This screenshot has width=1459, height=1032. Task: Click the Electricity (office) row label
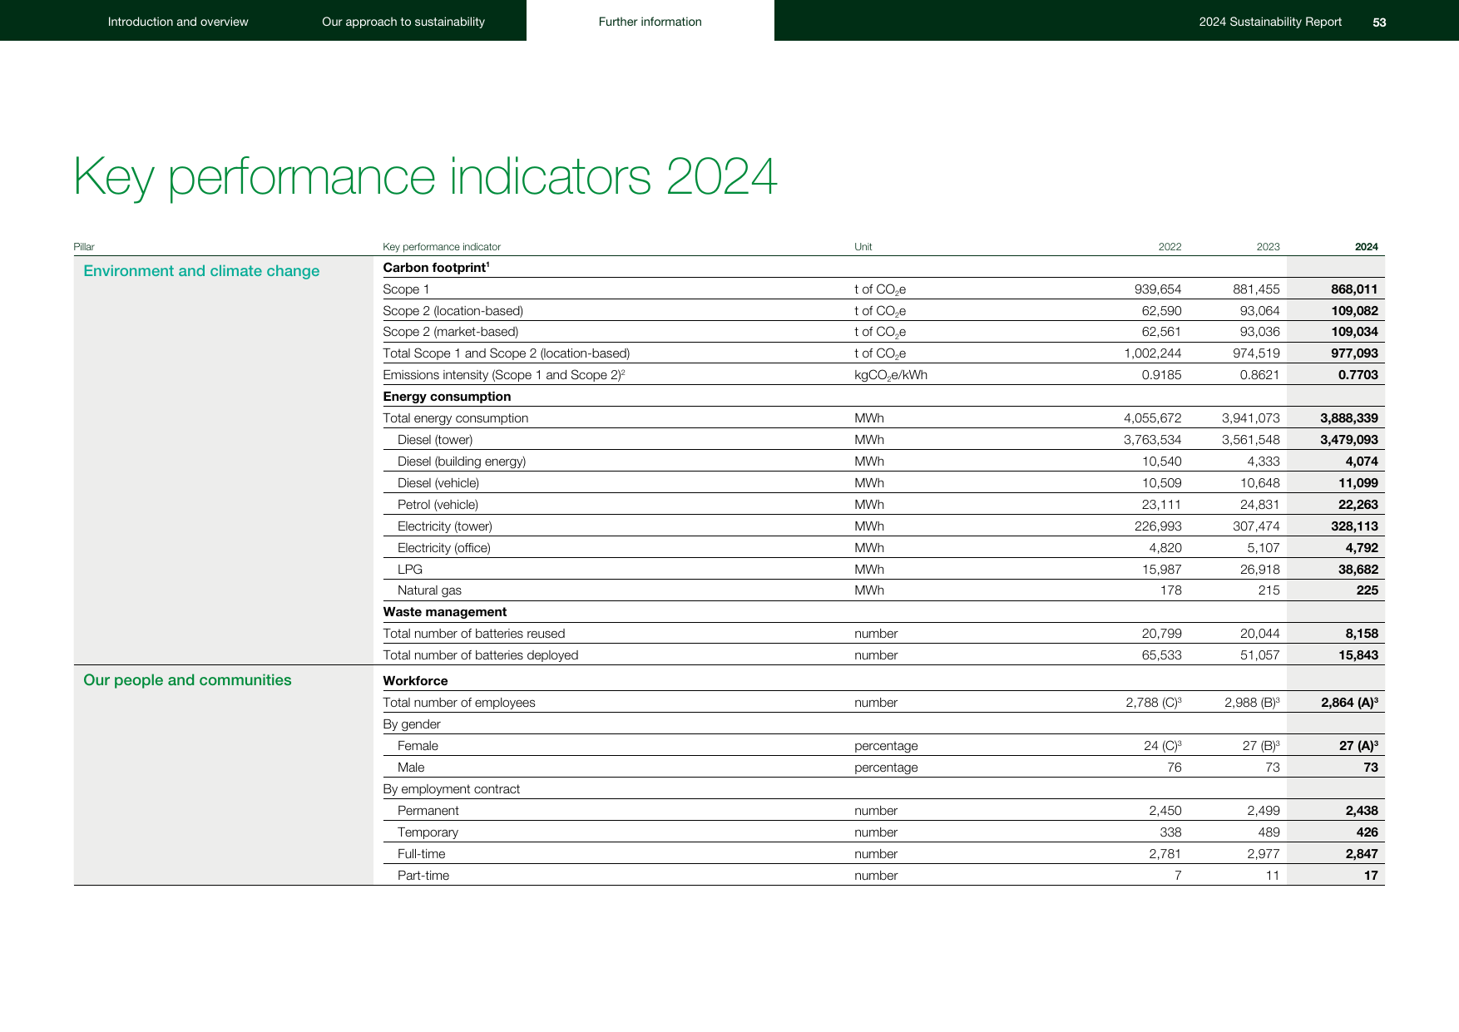click(x=444, y=548)
